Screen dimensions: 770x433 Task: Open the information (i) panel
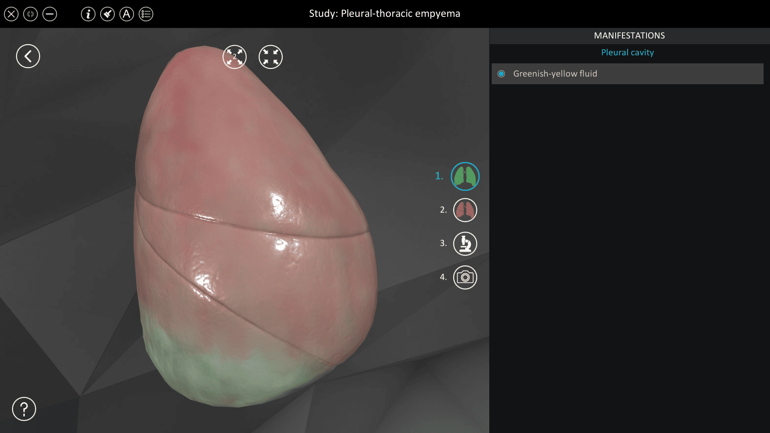point(88,14)
